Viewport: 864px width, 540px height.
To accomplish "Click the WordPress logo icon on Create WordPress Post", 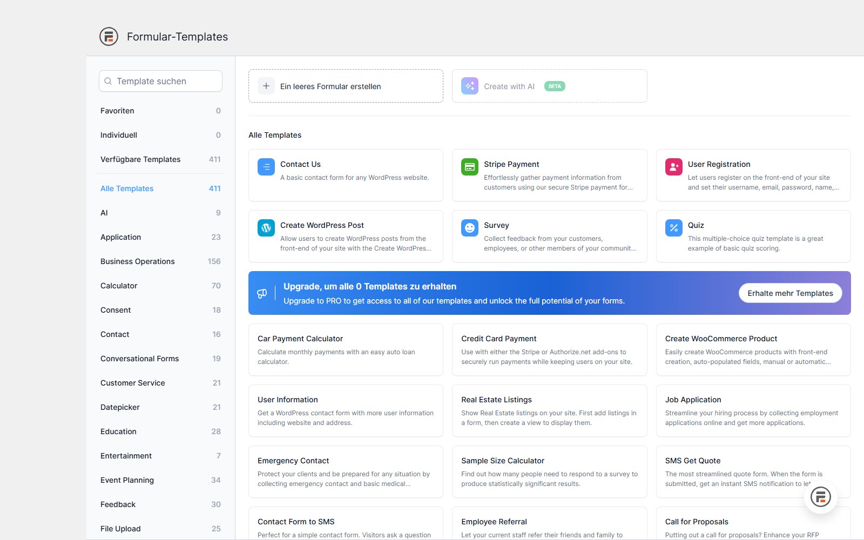I will [x=266, y=228].
